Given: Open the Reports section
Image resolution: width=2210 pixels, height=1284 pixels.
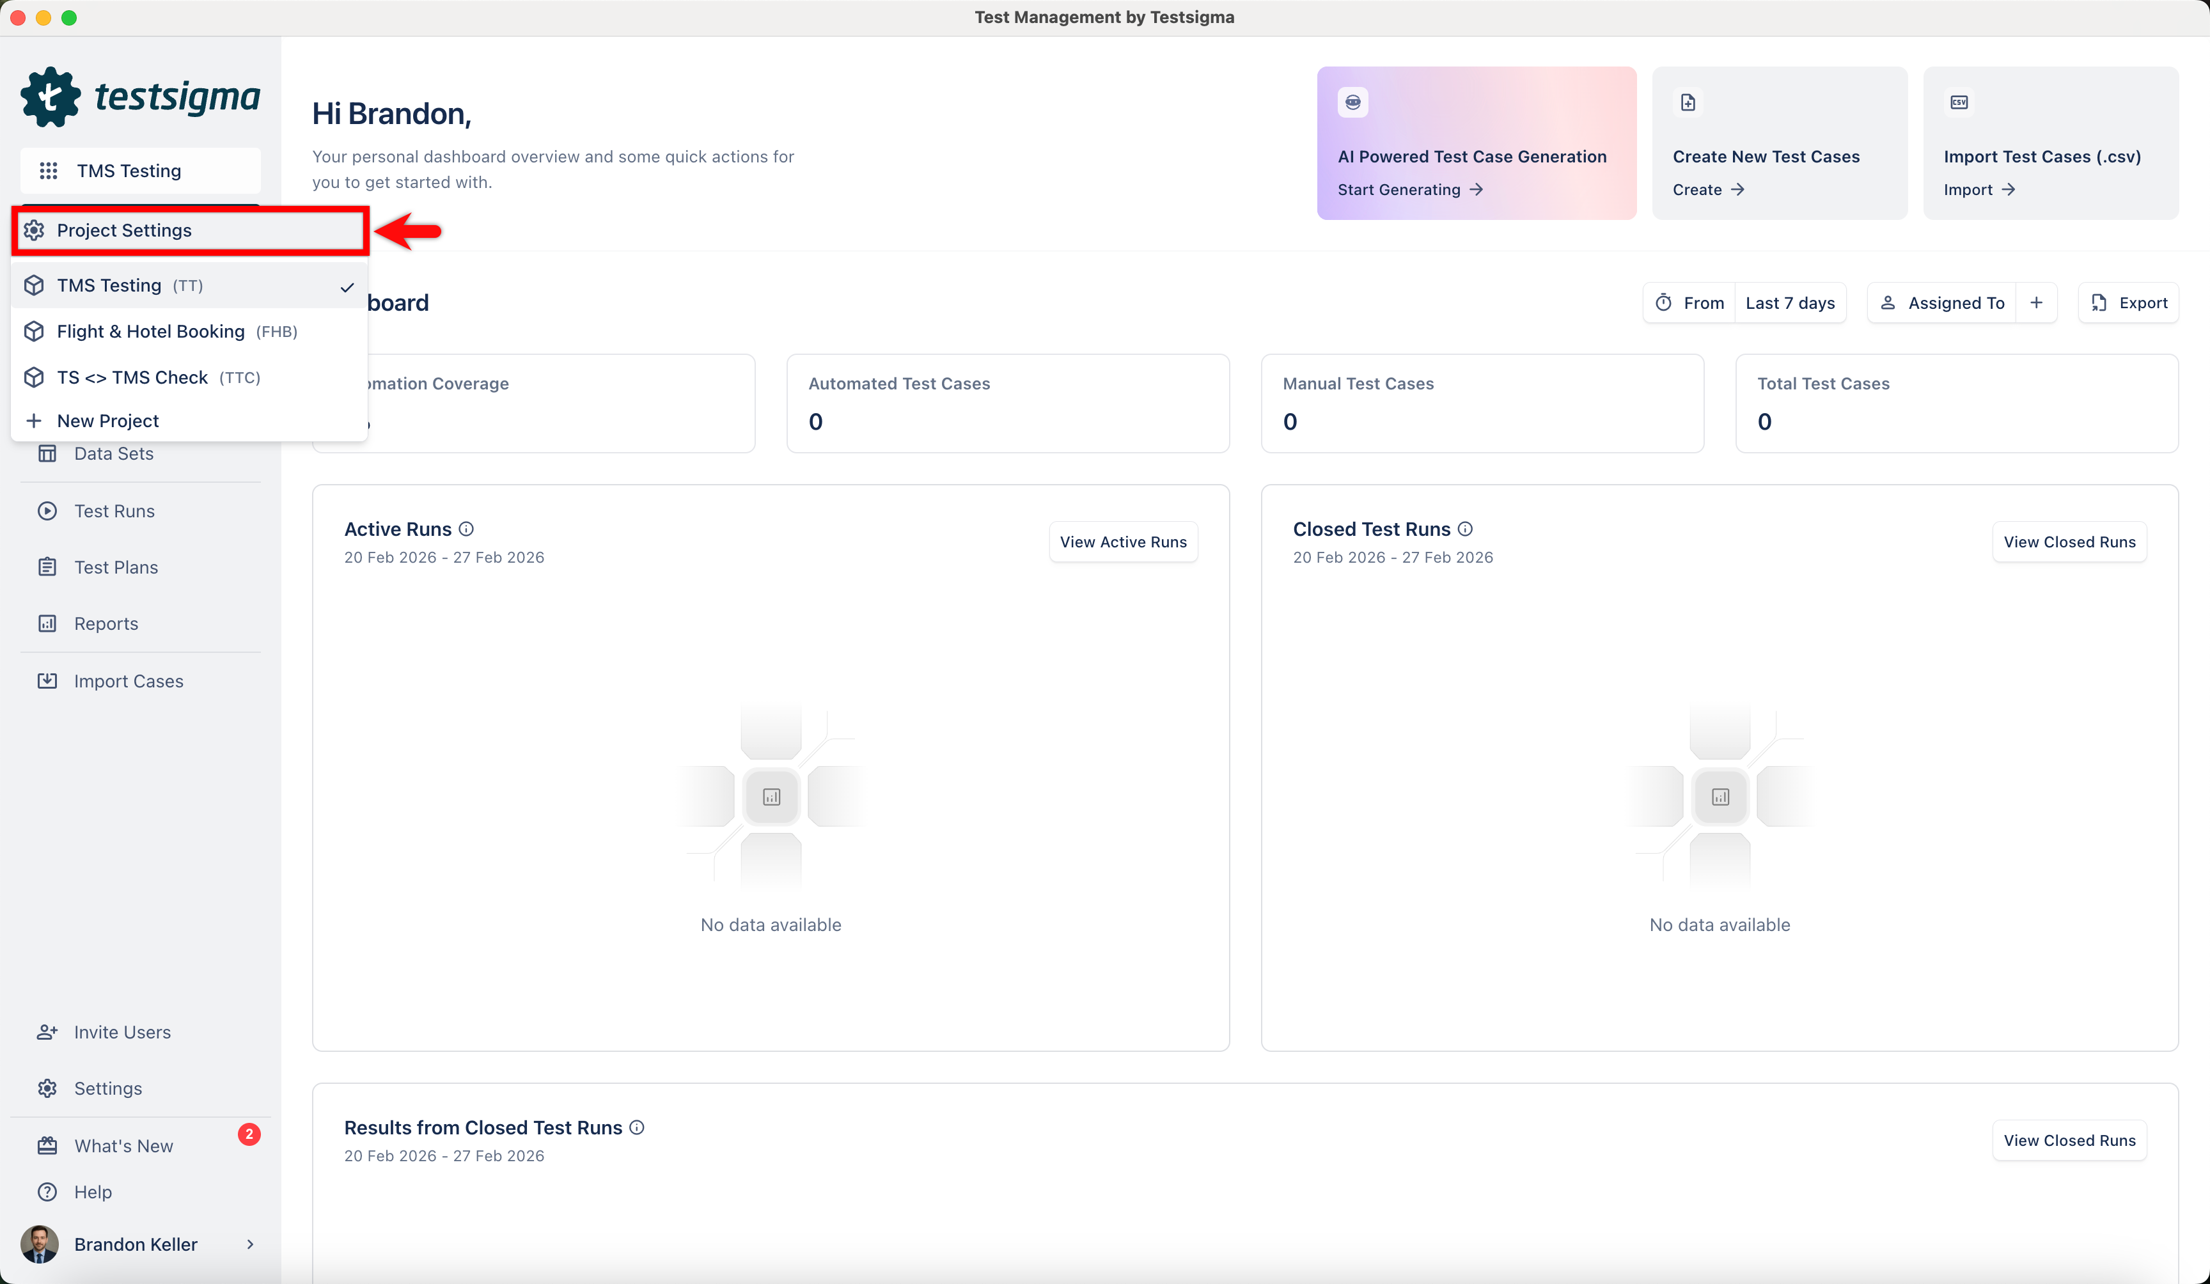Looking at the screenshot, I should (x=106, y=623).
